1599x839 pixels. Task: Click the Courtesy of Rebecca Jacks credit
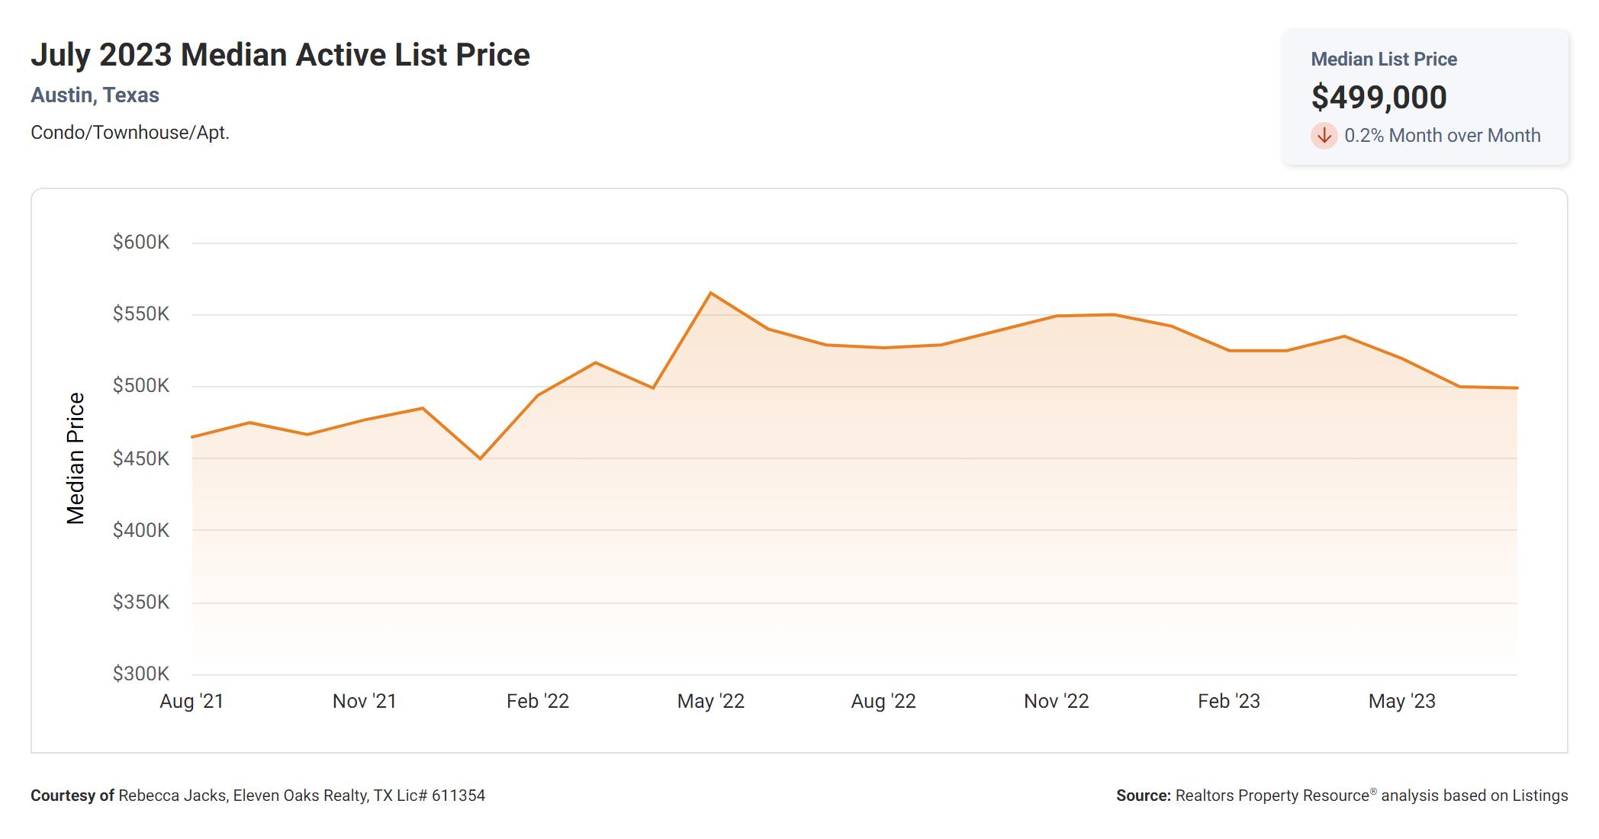[x=258, y=796]
